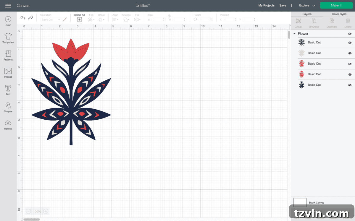The image size is (355, 221).
Task: Hide the cream-colored Basic Cut layer
Action: pos(350,53)
